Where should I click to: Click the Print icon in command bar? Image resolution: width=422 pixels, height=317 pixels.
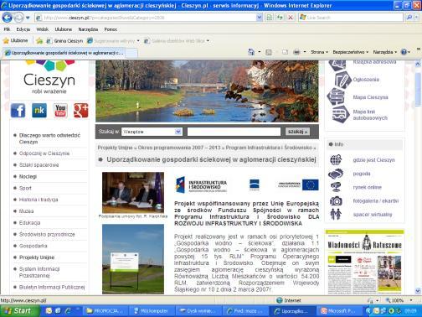pos(296,52)
